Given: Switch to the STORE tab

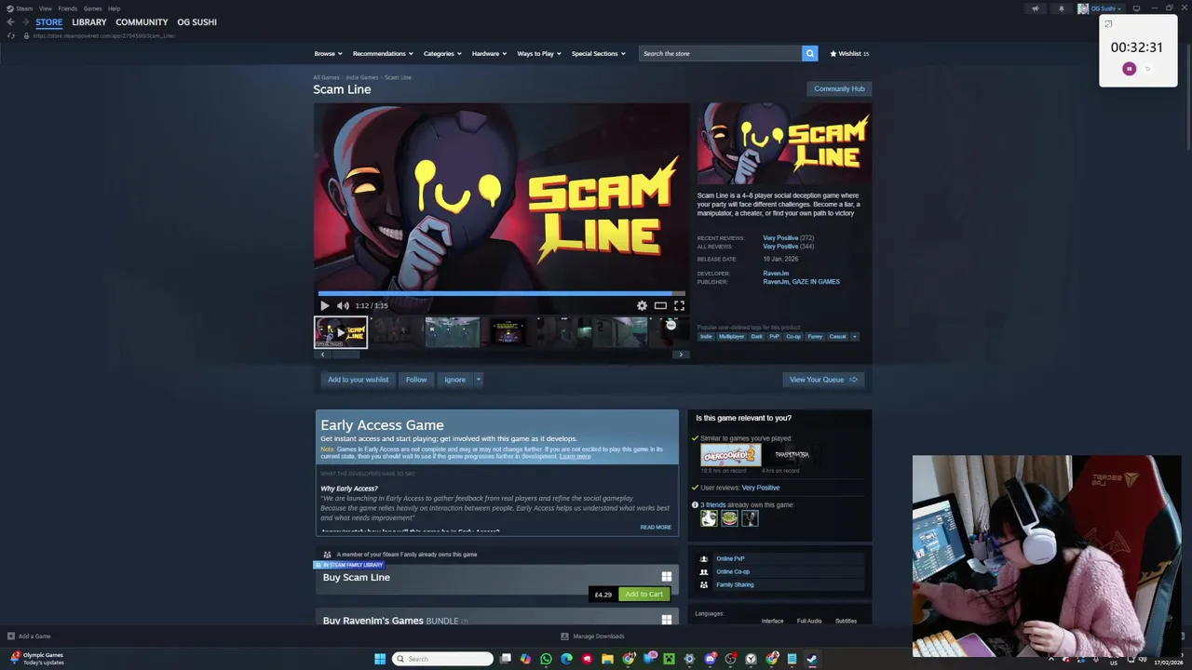Looking at the screenshot, I should click(x=49, y=22).
